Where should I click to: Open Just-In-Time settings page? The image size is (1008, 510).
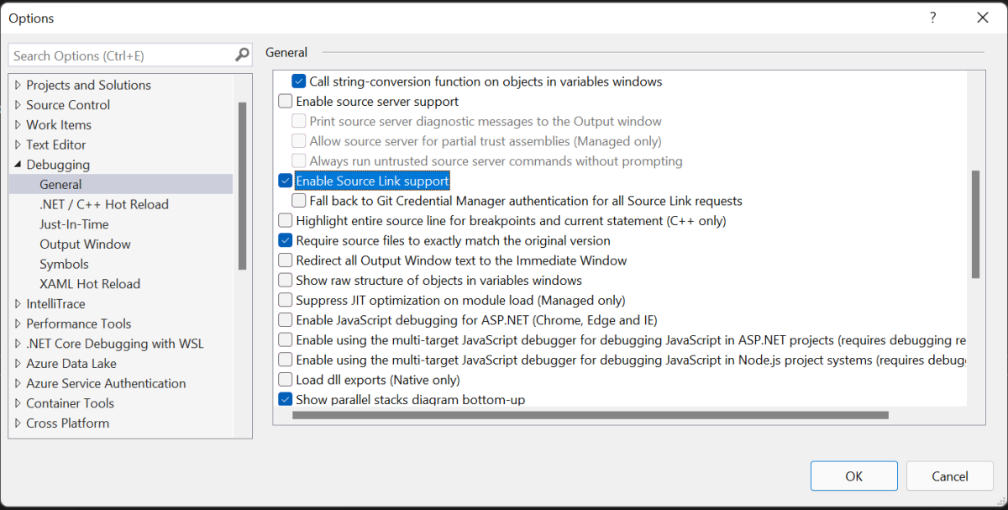[74, 224]
